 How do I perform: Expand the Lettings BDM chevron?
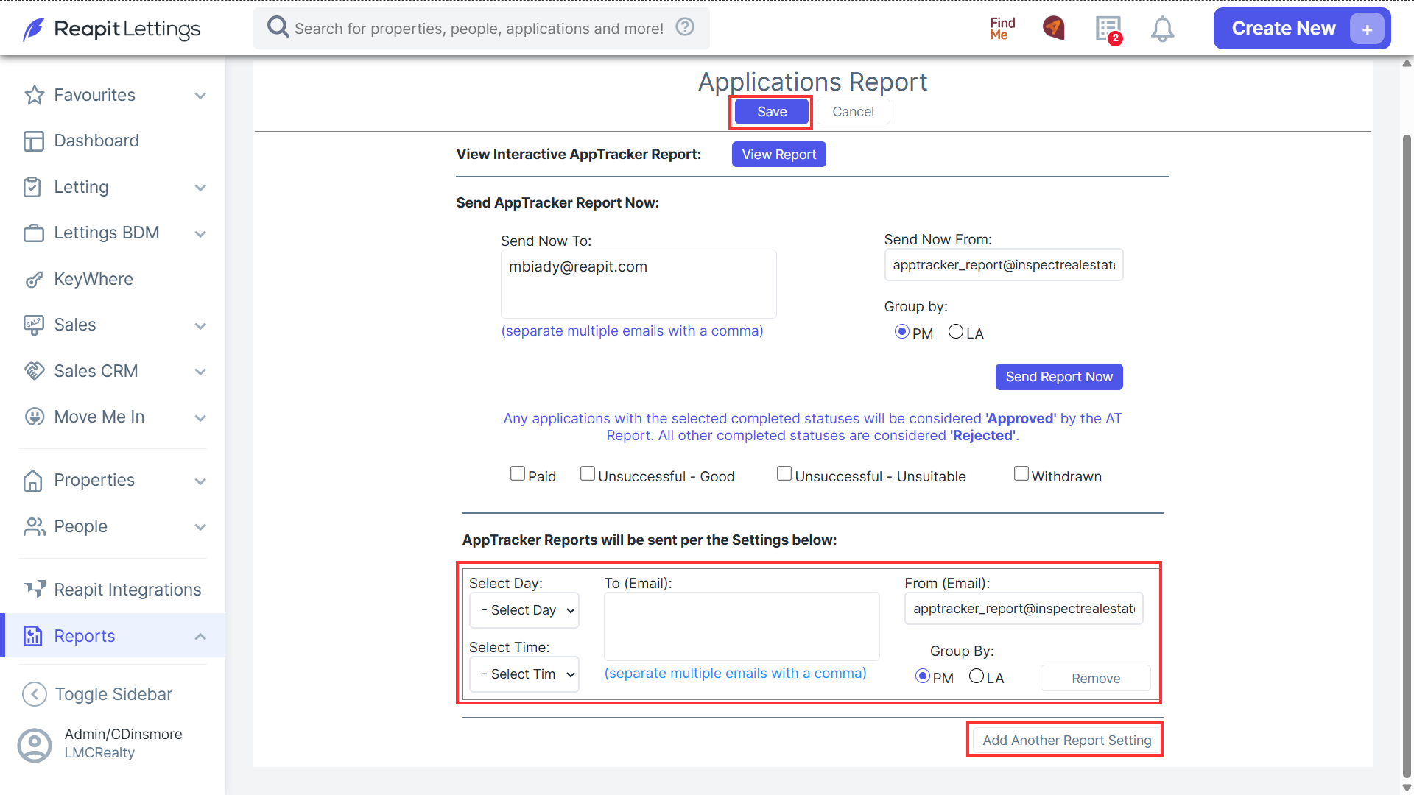click(200, 234)
